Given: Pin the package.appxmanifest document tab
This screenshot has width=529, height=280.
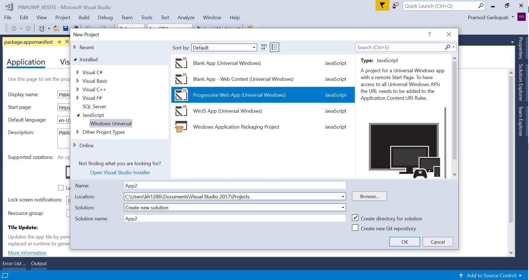Looking at the screenshot, I should point(59,42).
